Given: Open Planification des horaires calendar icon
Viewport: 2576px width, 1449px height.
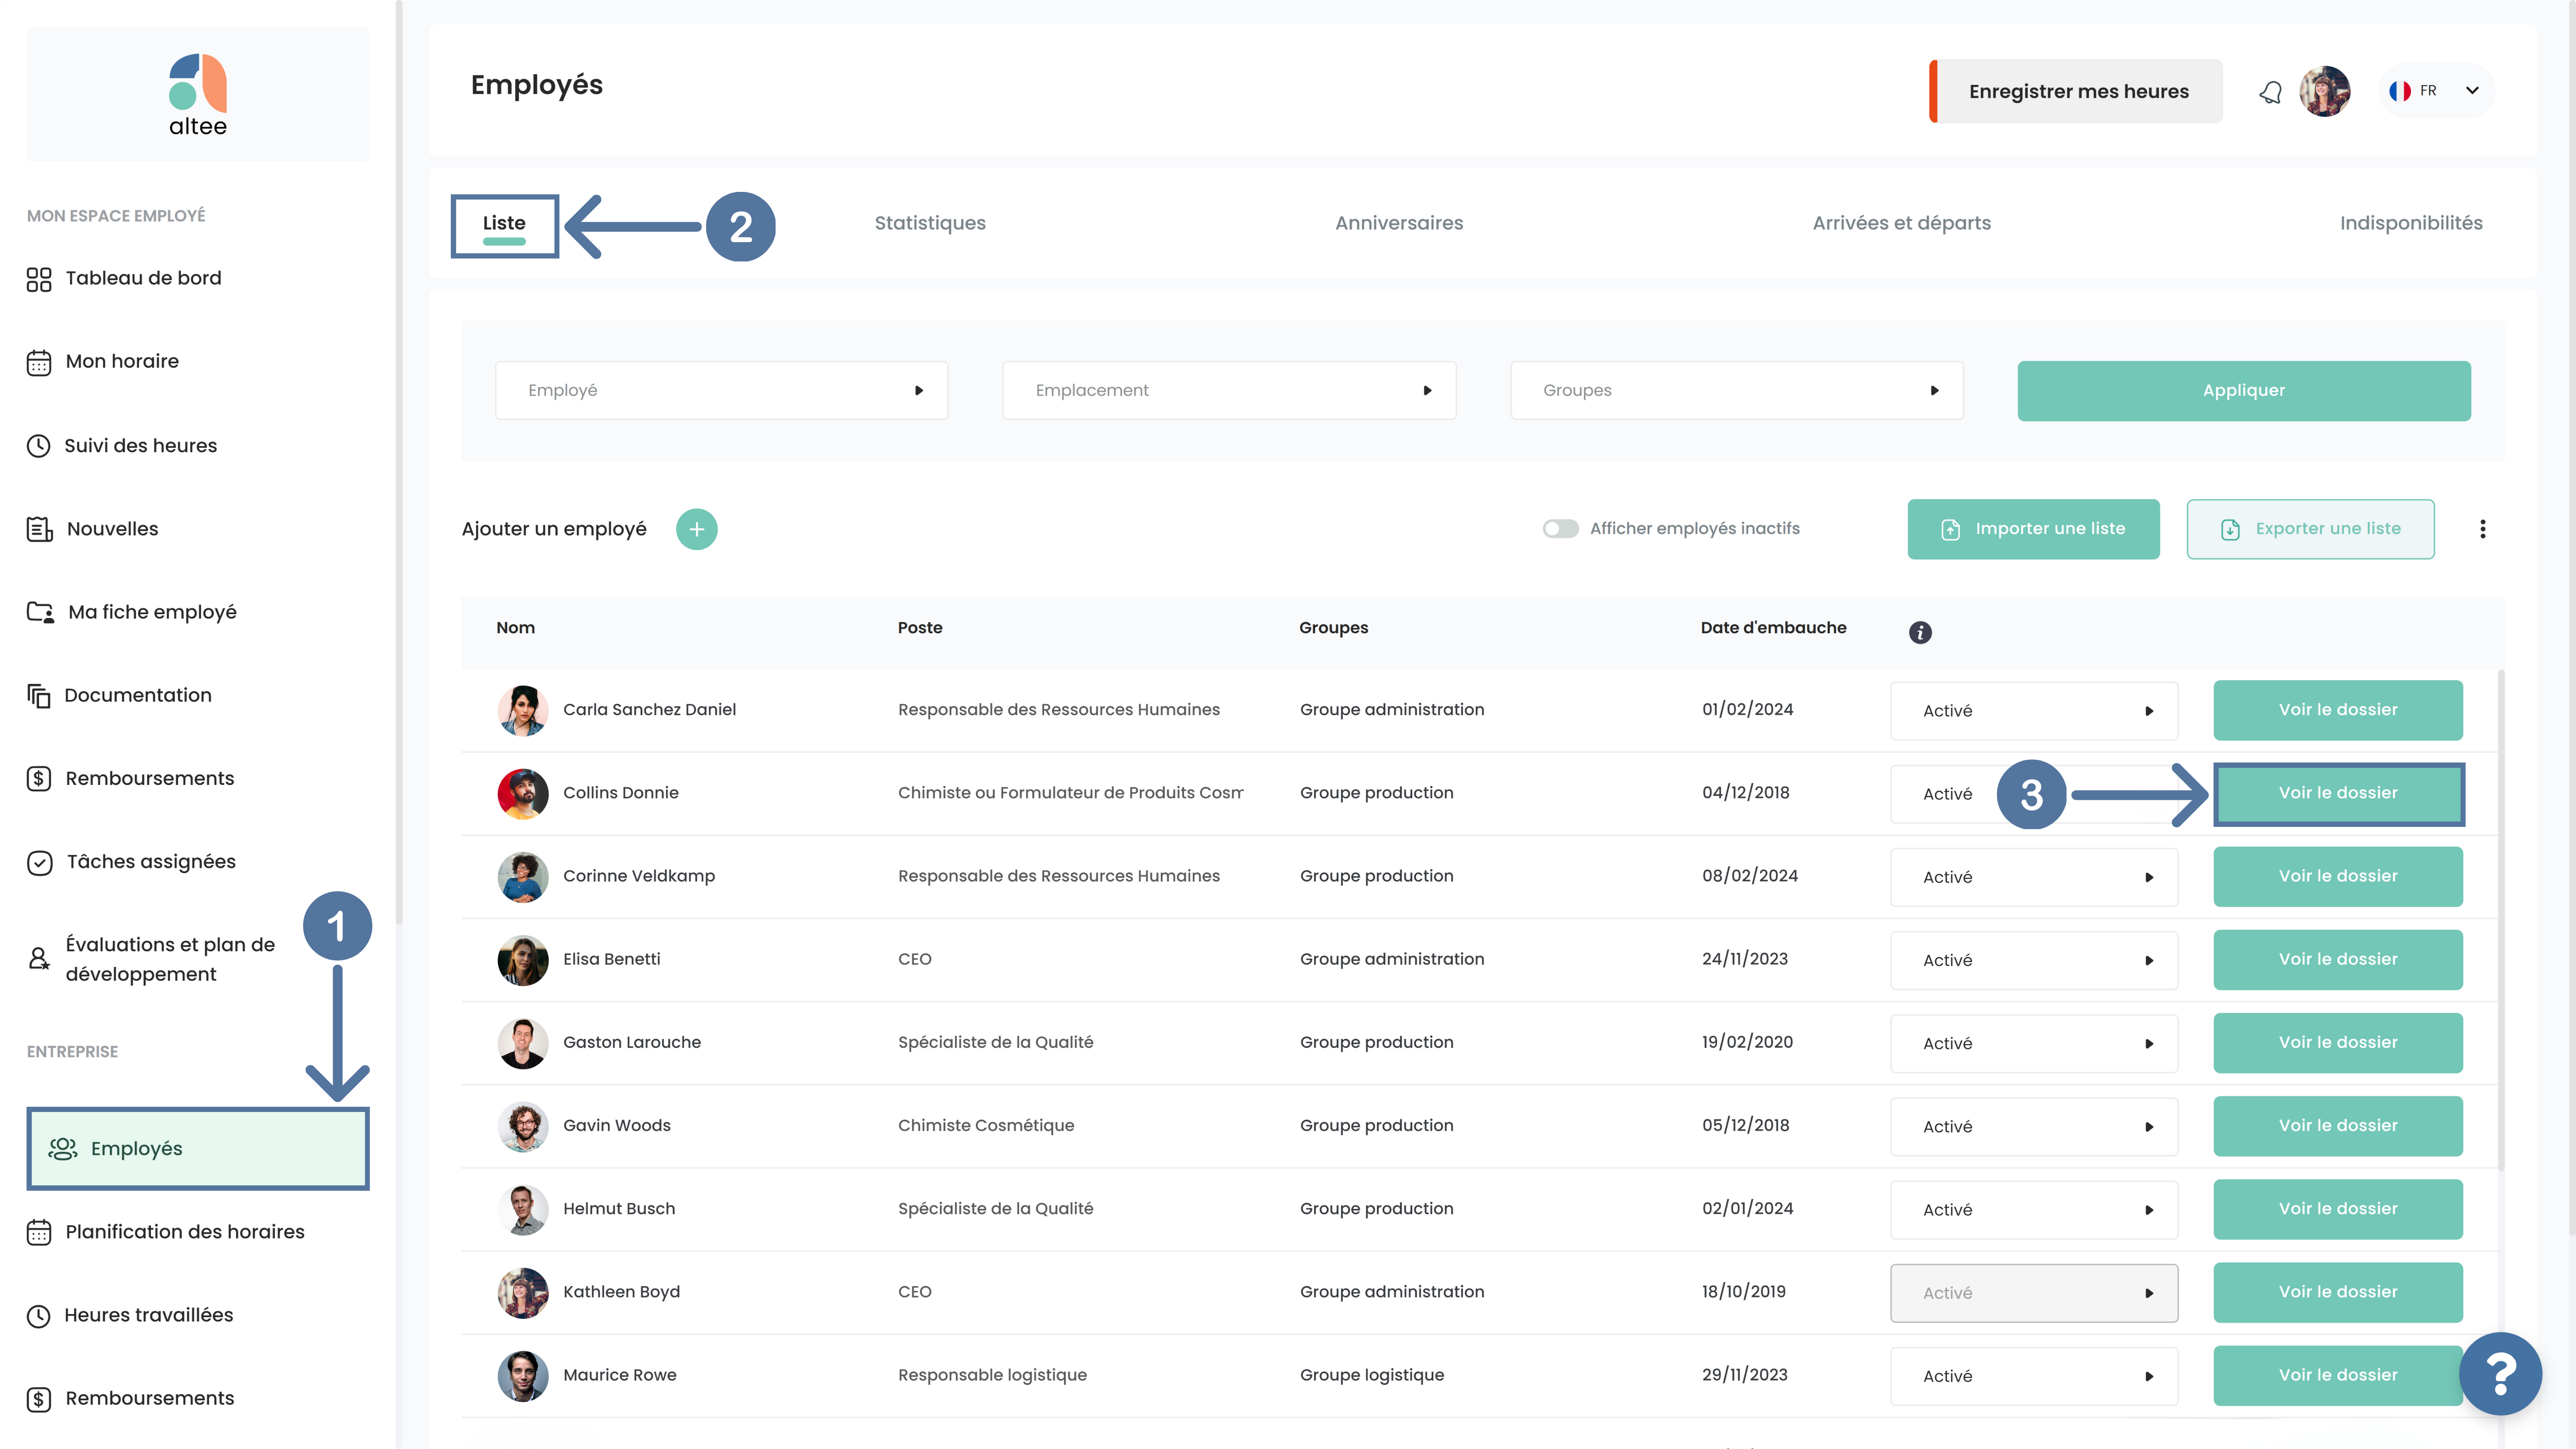Looking at the screenshot, I should point(39,1232).
